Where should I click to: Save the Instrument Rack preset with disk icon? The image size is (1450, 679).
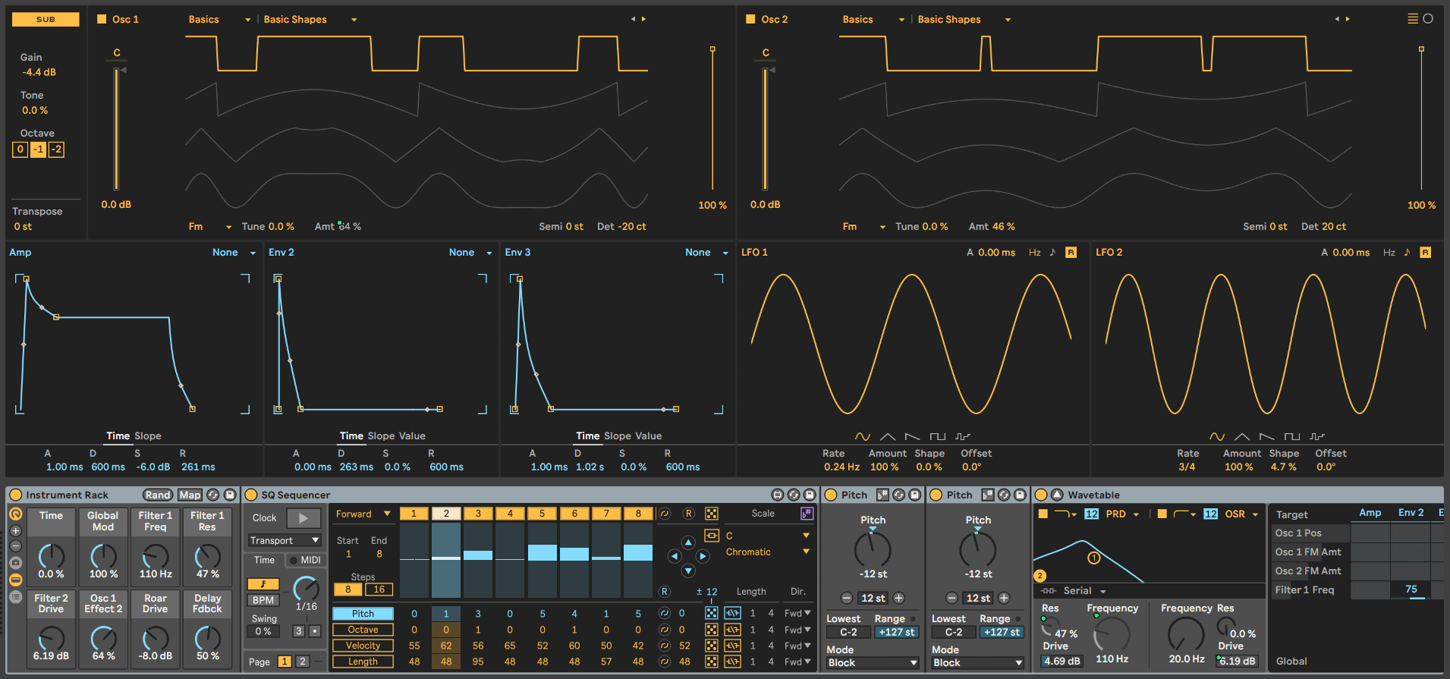click(x=230, y=495)
